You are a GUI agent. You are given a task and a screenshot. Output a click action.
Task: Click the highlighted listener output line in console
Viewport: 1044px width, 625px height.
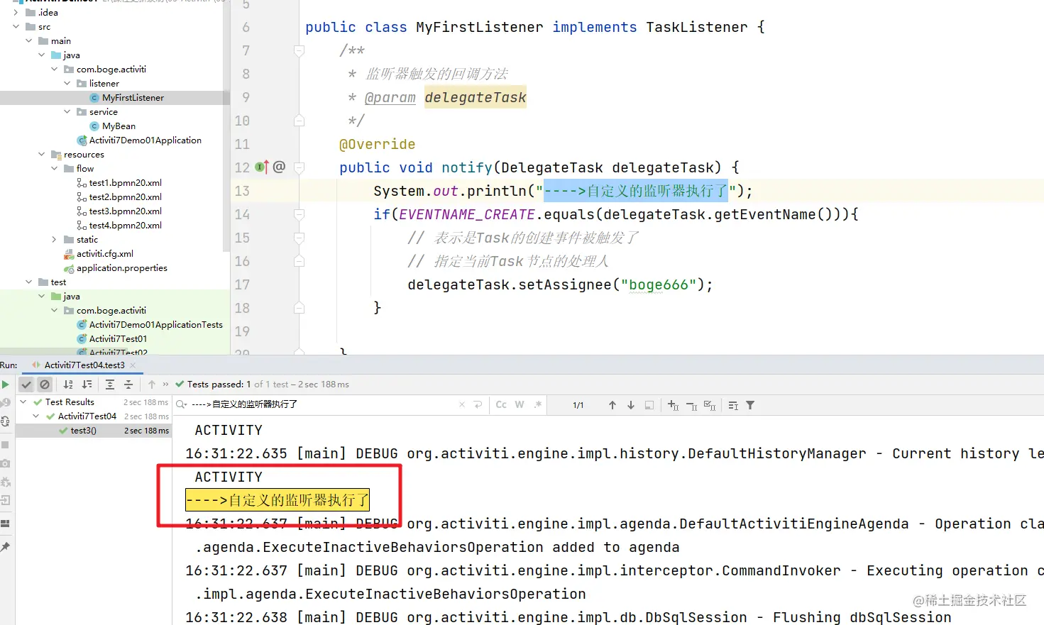(x=278, y=500)
